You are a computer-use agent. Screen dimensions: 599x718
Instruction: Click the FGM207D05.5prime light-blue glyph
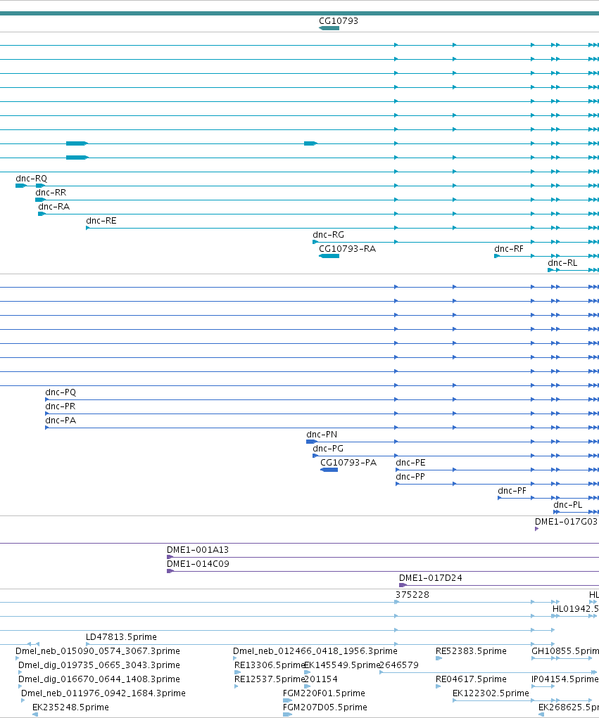[x=287, y=714]
